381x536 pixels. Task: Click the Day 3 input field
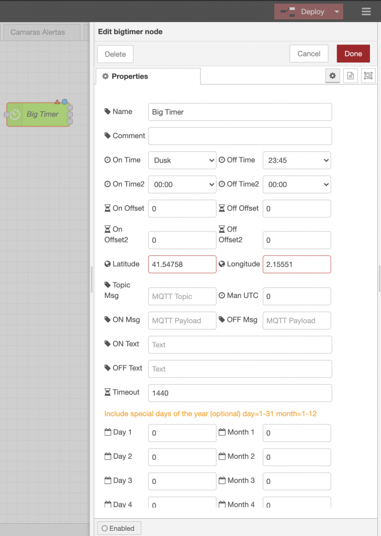(x=182, y=482)
